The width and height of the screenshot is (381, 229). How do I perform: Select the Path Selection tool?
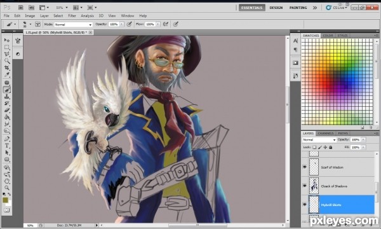tap(7, 153)
